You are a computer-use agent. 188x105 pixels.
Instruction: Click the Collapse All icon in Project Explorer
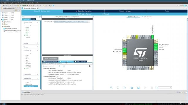[14, 10]
